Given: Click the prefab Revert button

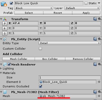Looking at the screenshot, I should [58, 13].
